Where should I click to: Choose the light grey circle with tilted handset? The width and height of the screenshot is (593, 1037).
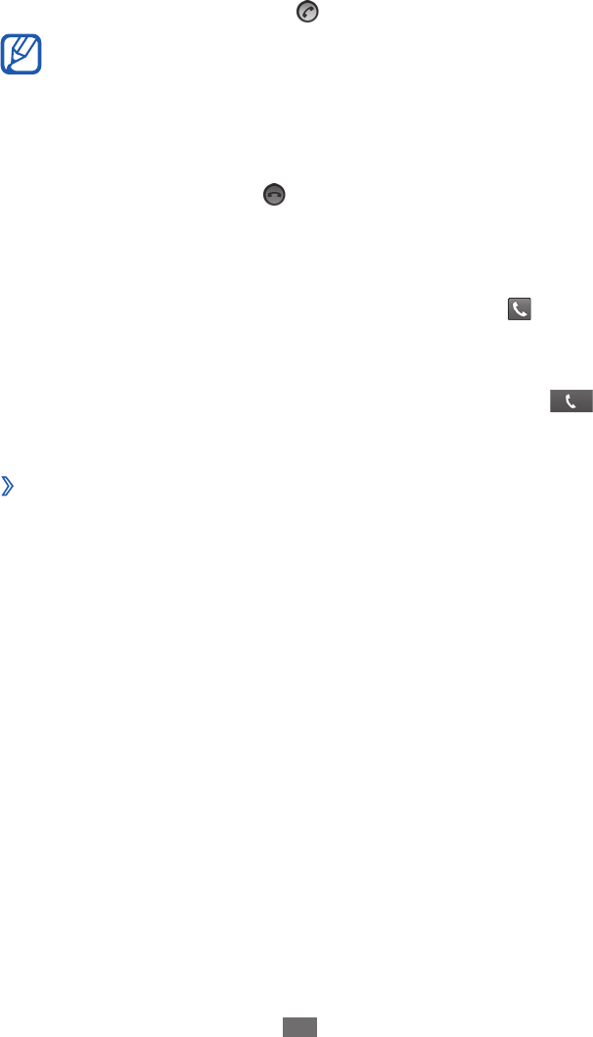(x=307, y=12)
